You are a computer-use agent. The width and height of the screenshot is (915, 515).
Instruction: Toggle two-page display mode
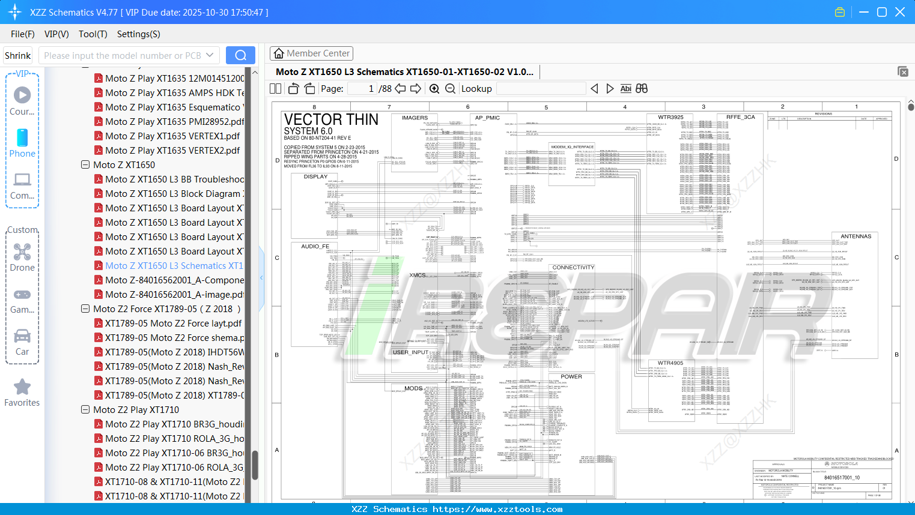click(x=275, y=88)
